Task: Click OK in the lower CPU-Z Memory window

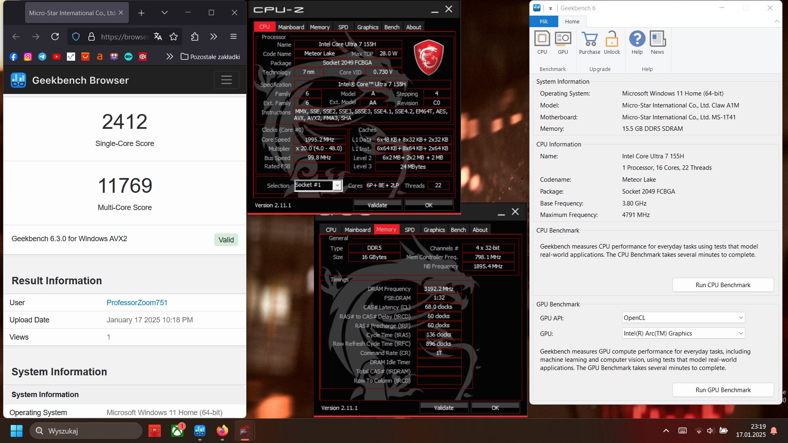Action: [x=495, y=408]
